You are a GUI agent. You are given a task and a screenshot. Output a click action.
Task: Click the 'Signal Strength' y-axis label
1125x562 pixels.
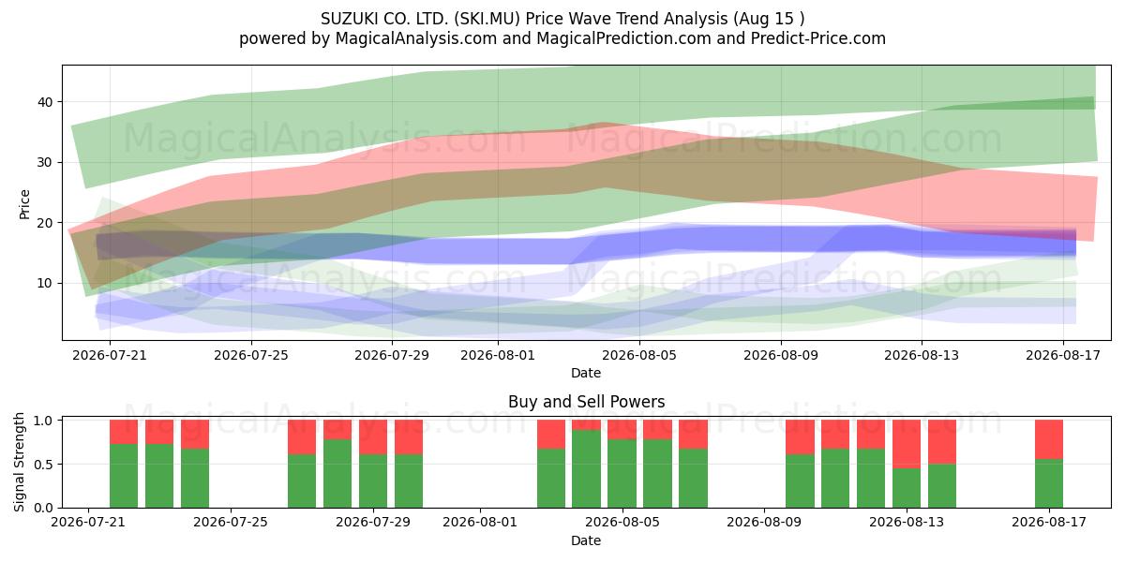(21, 463)
